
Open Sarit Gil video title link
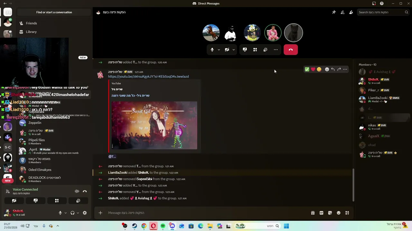(x=130, y=96)
